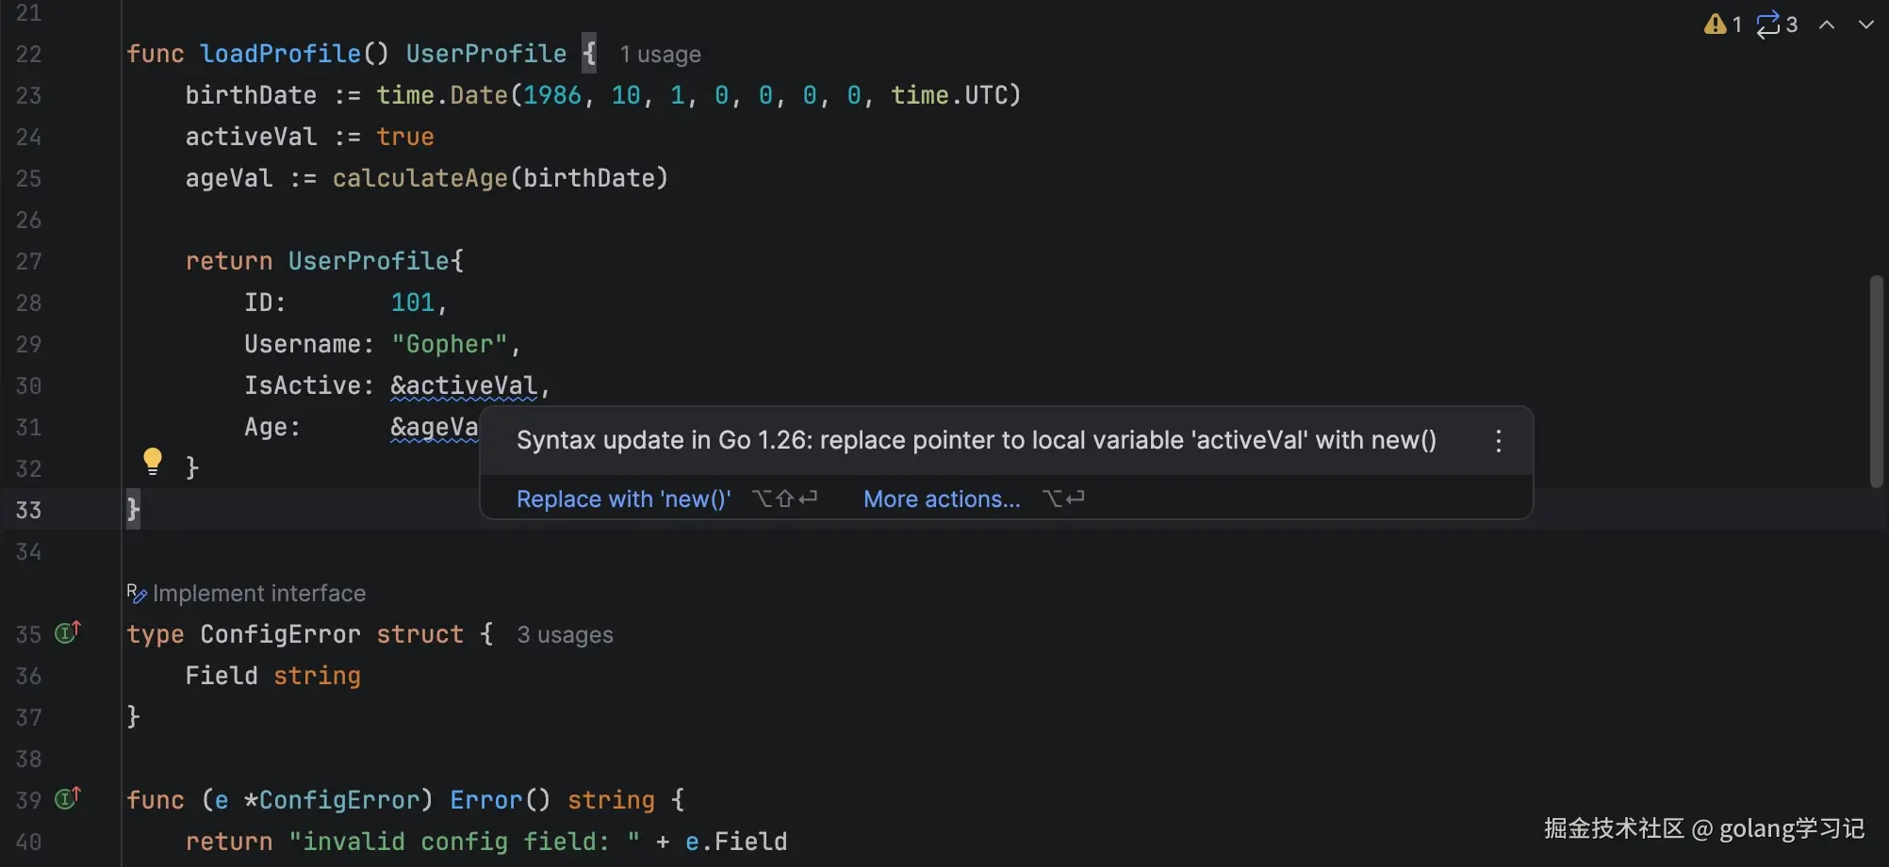
Task: Apply the Replace with 'new()' fix
Action: 623,499
